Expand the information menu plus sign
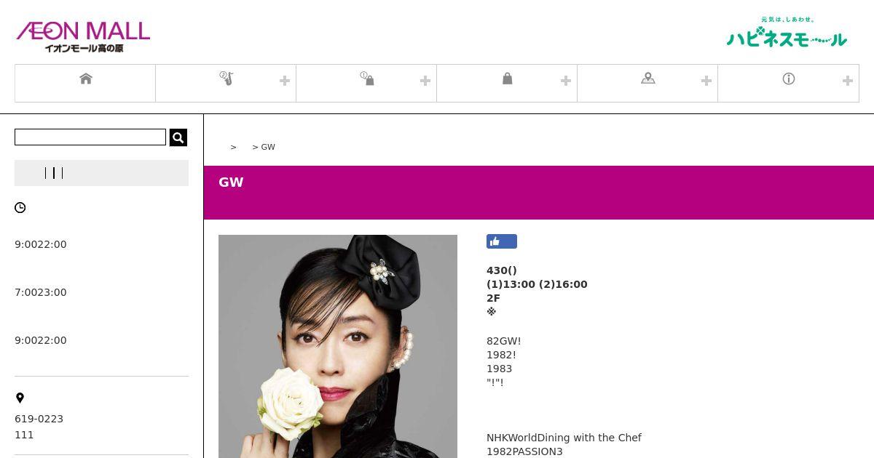Image resolution: width=874 pixels, height=458 pixels. (x=848, y=81)
